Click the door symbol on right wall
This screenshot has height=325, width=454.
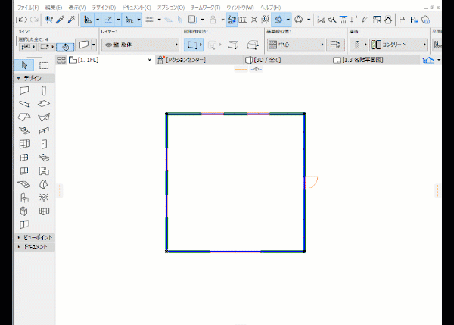(x=311, y=183)
